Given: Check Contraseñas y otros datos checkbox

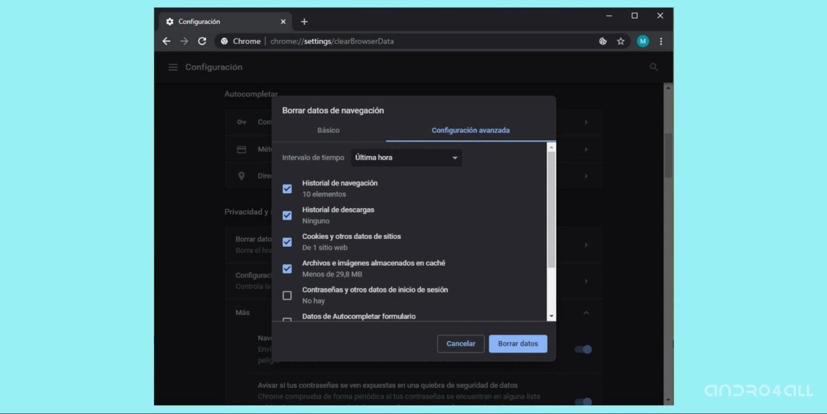Looking at the screenshot, I should (287, 295).
